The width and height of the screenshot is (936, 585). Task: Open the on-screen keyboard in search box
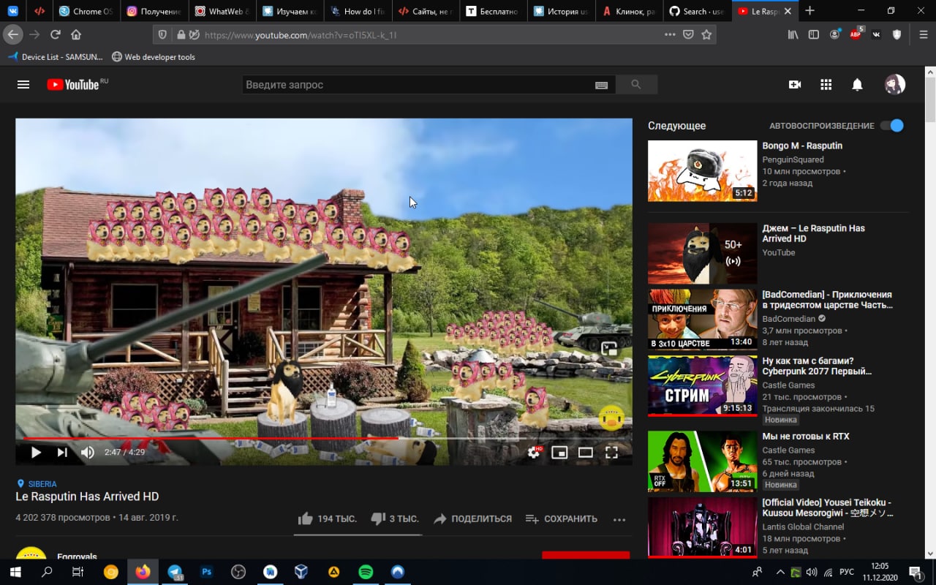(601, 85)
